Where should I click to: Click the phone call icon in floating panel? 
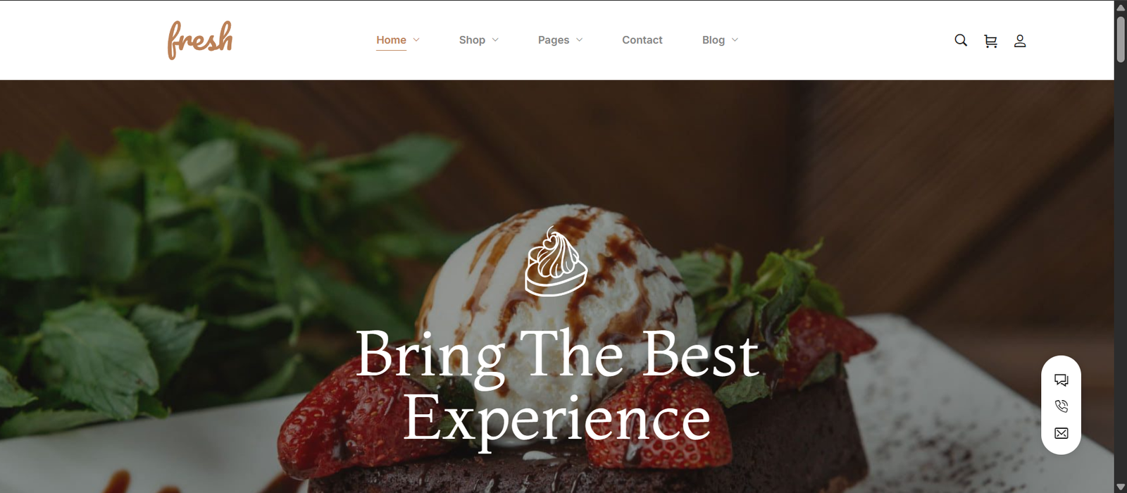(1061, 406)
